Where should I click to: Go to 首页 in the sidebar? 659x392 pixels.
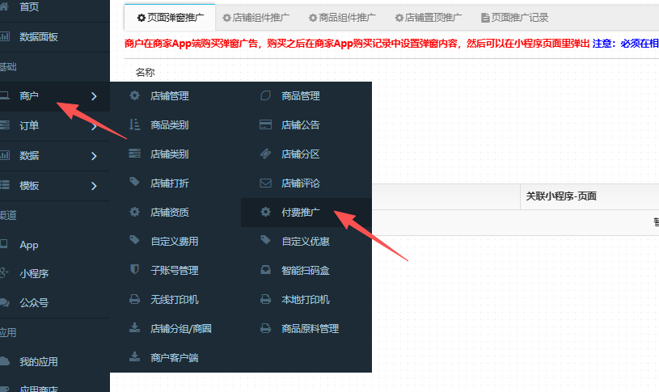click(x=29, y=6)
